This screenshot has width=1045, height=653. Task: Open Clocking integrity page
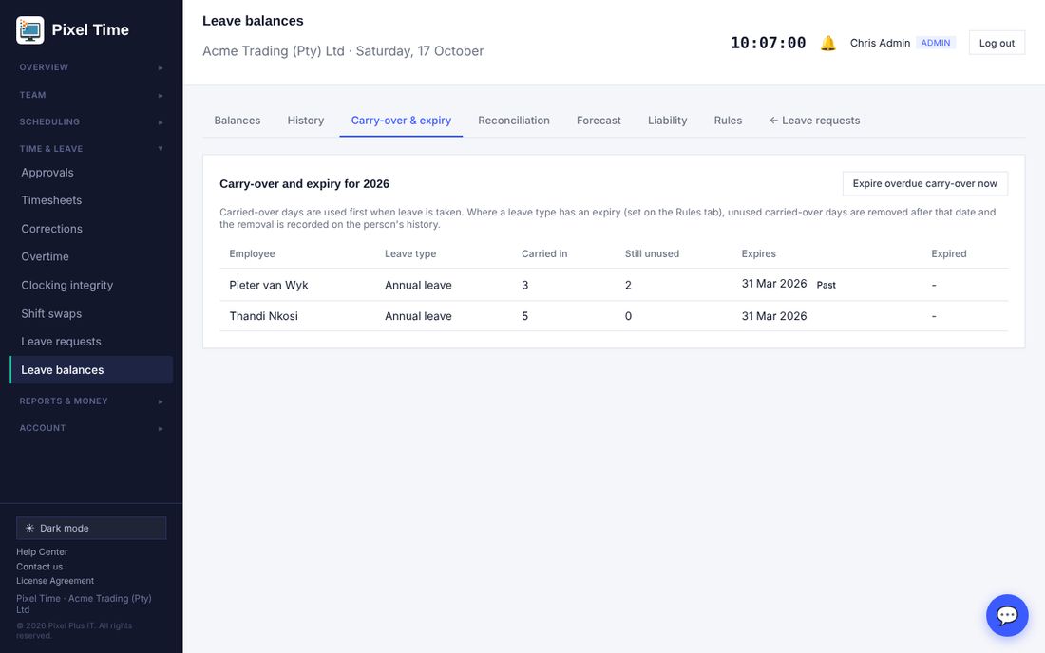coord(91,285)
